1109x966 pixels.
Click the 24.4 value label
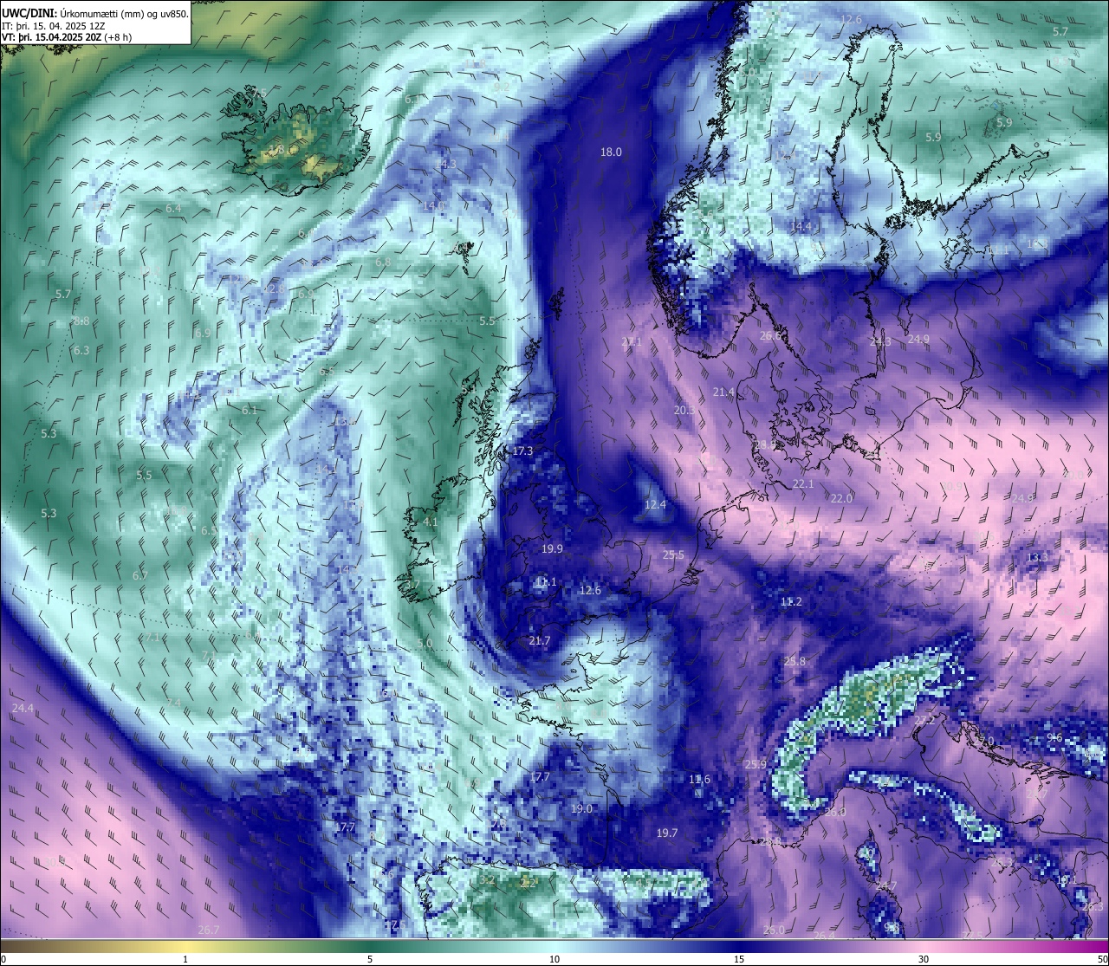[23, 708]
